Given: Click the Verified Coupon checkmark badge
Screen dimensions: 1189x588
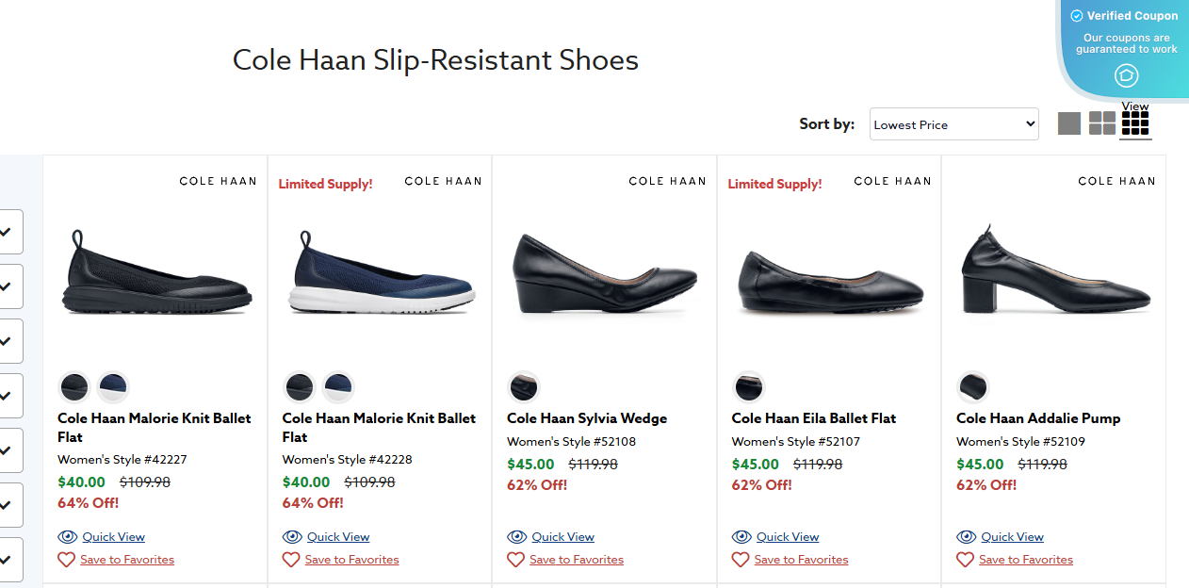Looking at the screenshot, I should tap(1075, 15).
